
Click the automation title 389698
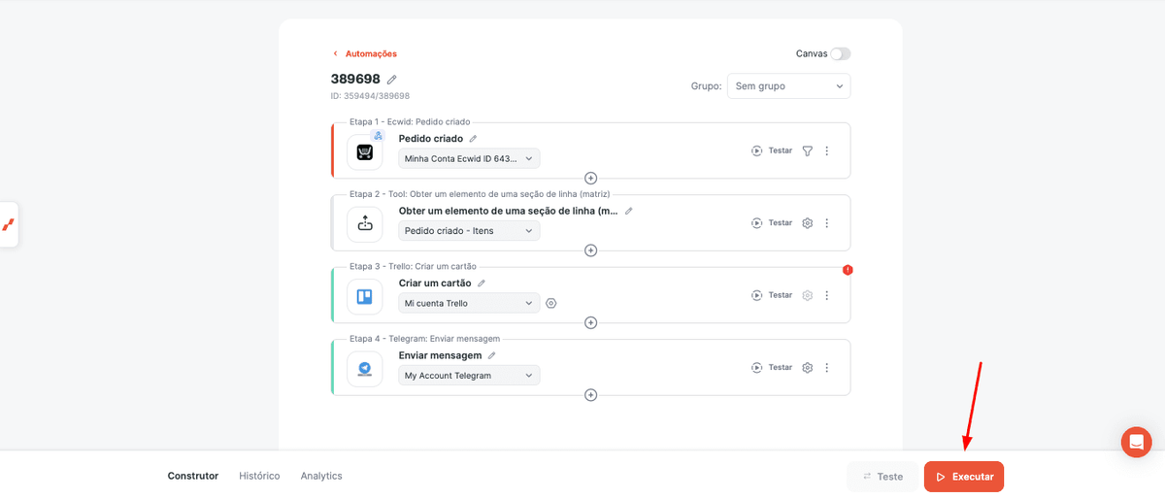click(x=355, y=79)
